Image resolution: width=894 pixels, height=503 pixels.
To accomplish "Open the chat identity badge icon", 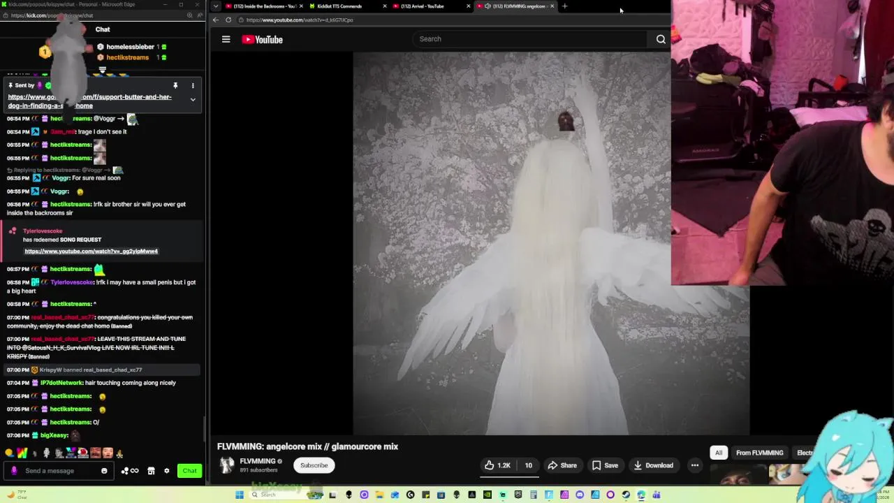I will point(14,471).
